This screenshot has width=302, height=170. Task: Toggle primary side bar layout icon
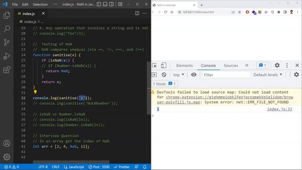click(x=99, y=4)
